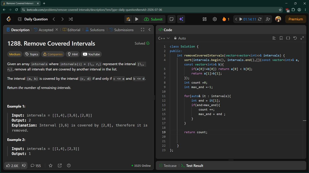Reset code to default icon
Screen dimensions: 309x173
click(295, 38)
